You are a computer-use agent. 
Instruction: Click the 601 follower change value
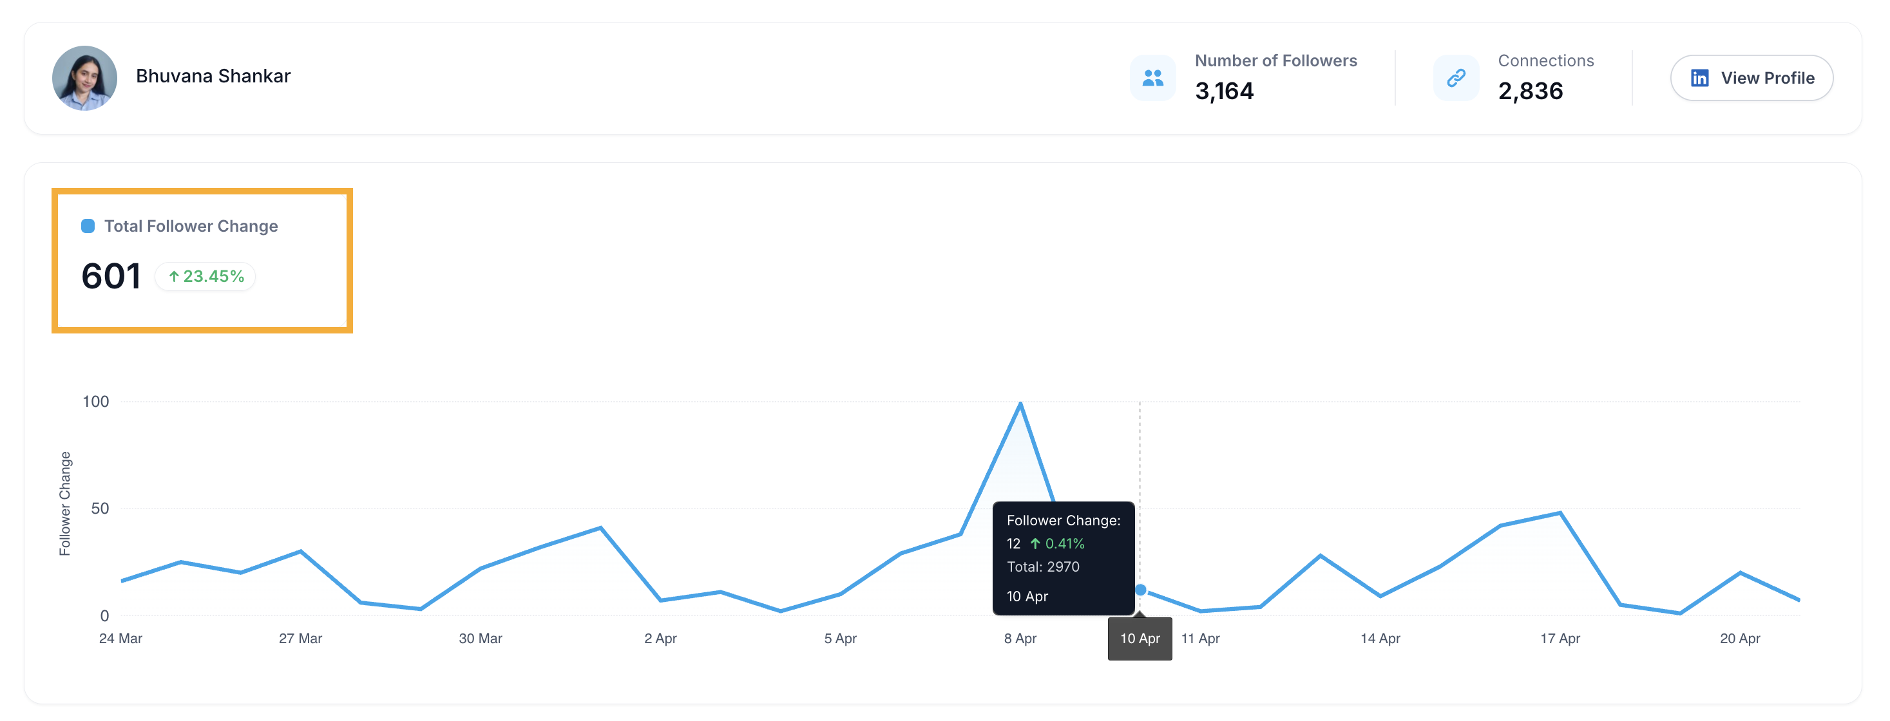tap(111, 277)
